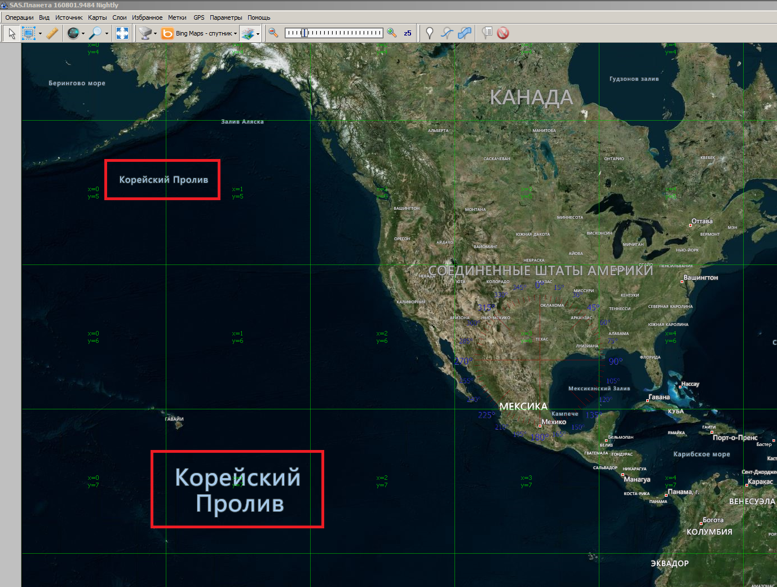
Task: Expand the overlay layers dropdown
Action: (x=258, y=34)
